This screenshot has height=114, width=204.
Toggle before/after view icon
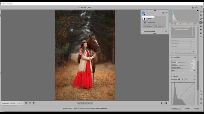(166, 103)
